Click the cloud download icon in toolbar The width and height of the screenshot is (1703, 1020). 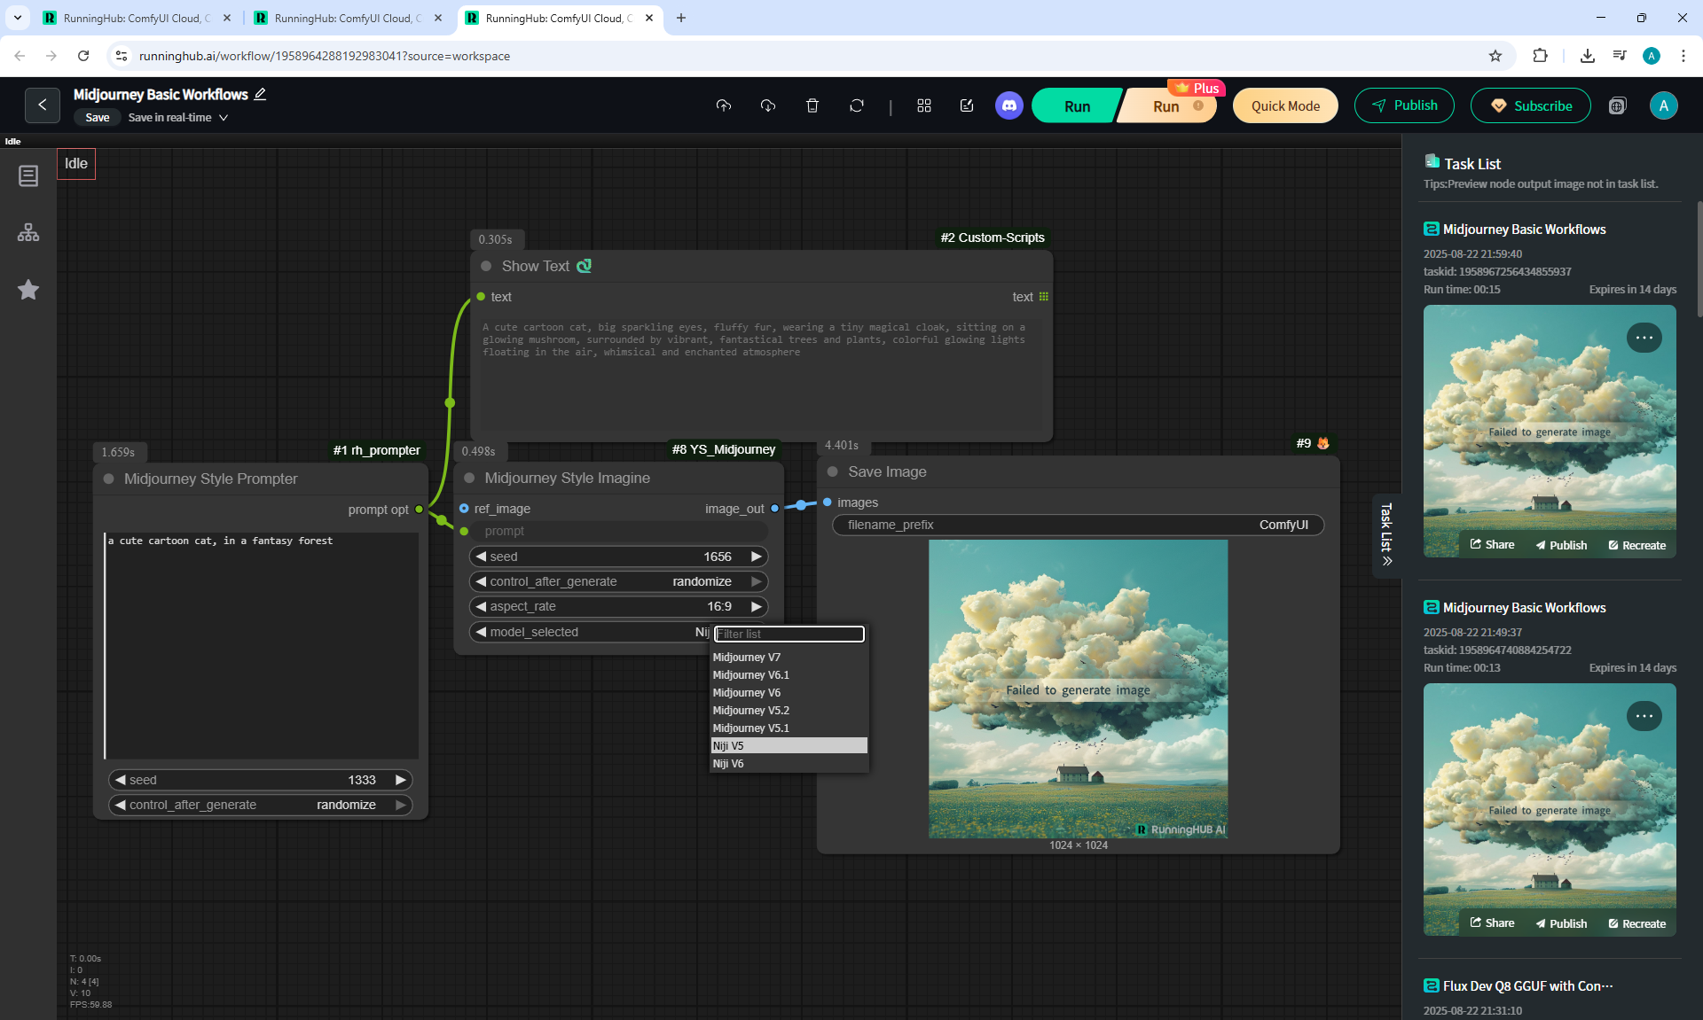768,105
